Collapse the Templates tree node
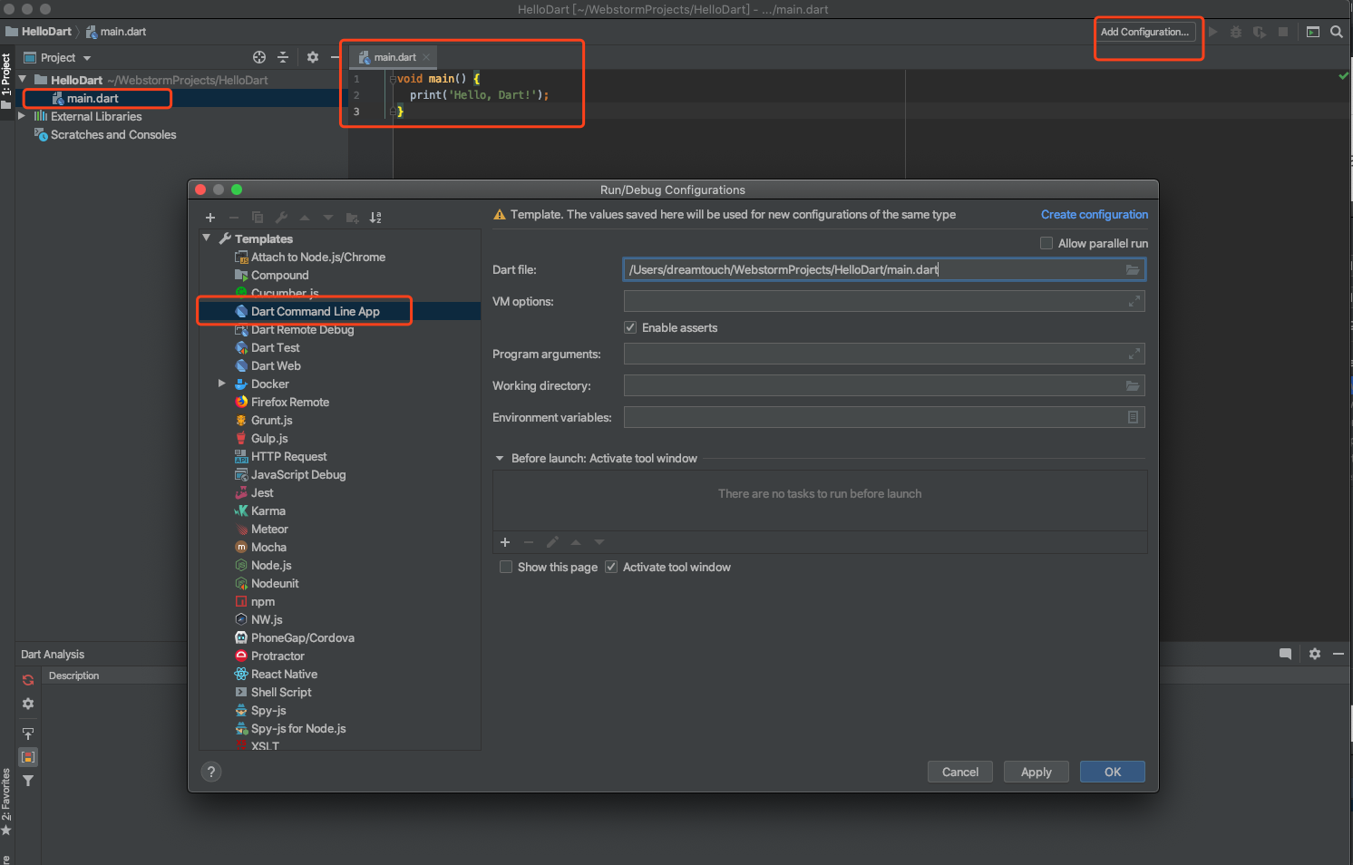 207,238
